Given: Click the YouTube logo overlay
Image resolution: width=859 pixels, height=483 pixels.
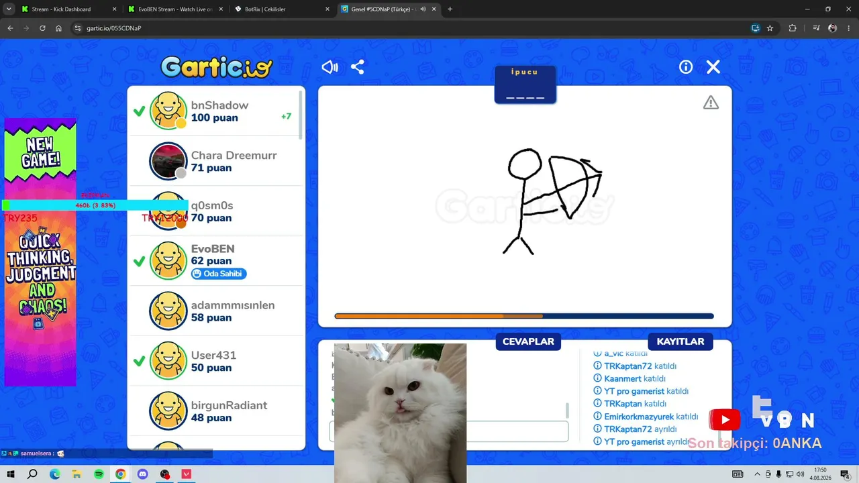Looking at the screenshot, I should coord(725,420).
